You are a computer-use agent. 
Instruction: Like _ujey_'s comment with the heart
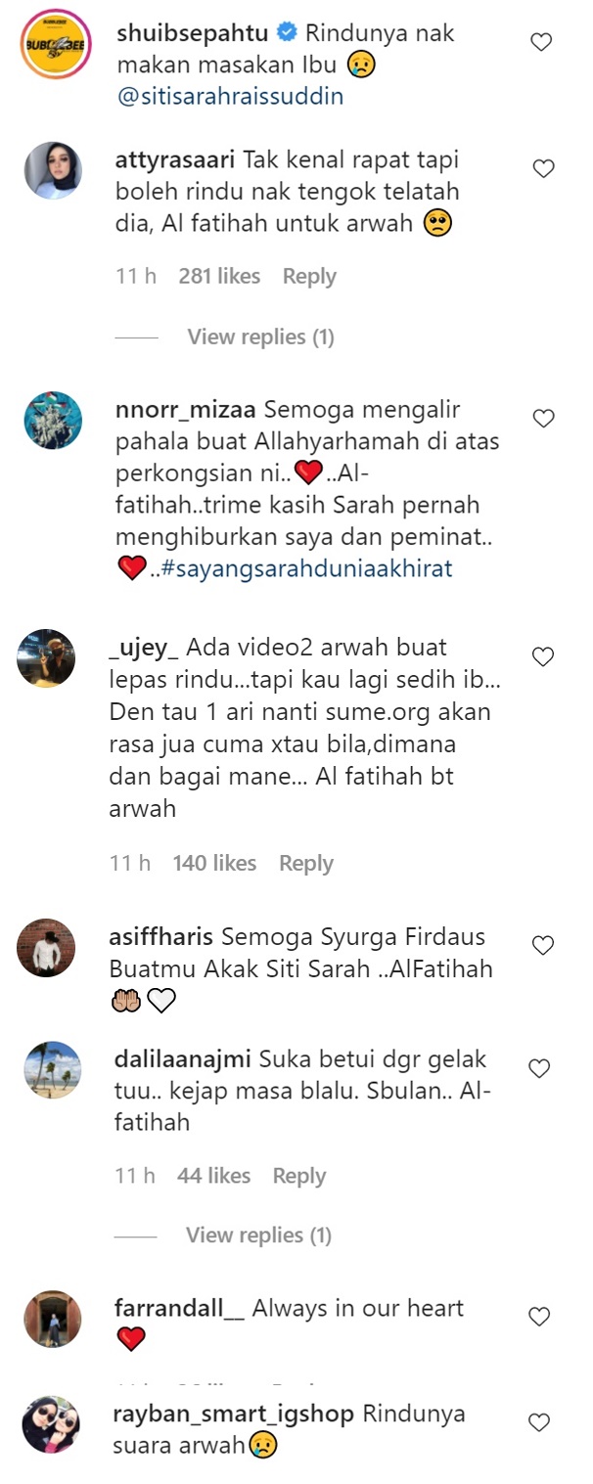tap(541, 656)
